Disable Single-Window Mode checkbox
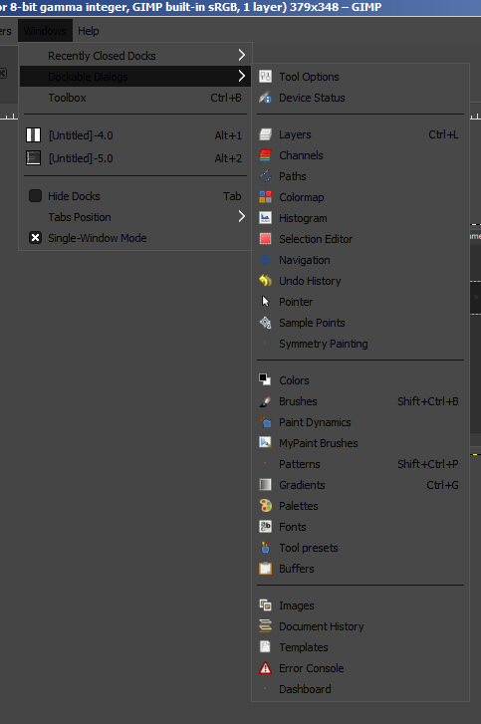This screenshot has width=481, height=724. click(35, 238)
